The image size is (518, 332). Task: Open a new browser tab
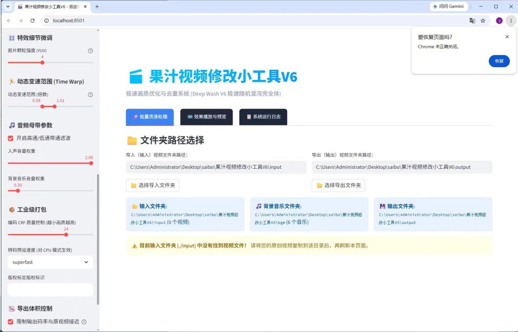click(x=97, y=7)
